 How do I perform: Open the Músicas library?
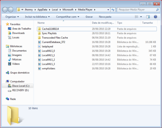coord(17,59)
